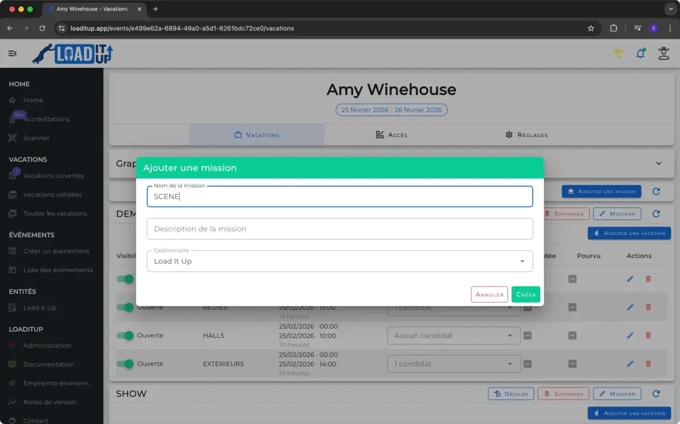Click the Pourvu checkbox in the REGIES row
Screen dimensions: 680x424
[572, 307]
